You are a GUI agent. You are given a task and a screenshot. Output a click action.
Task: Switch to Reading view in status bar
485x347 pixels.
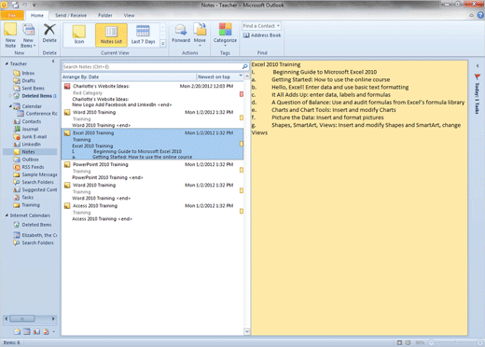[408, 342]
